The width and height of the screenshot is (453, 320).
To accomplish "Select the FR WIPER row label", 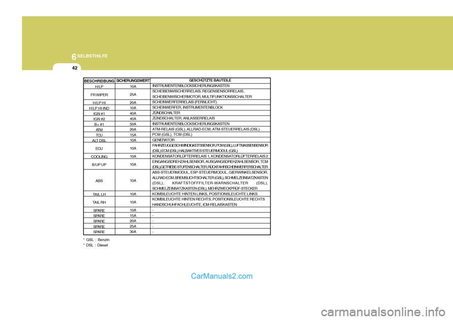I will pos(99,95).
